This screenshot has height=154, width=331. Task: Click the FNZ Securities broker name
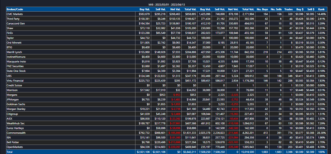pyautogui.click(x=15, y=66)
